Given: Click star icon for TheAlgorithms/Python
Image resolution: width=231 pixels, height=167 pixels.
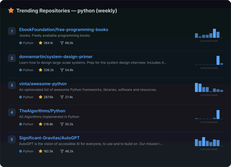Looking at the screenshot, I should tap(41, 124).
